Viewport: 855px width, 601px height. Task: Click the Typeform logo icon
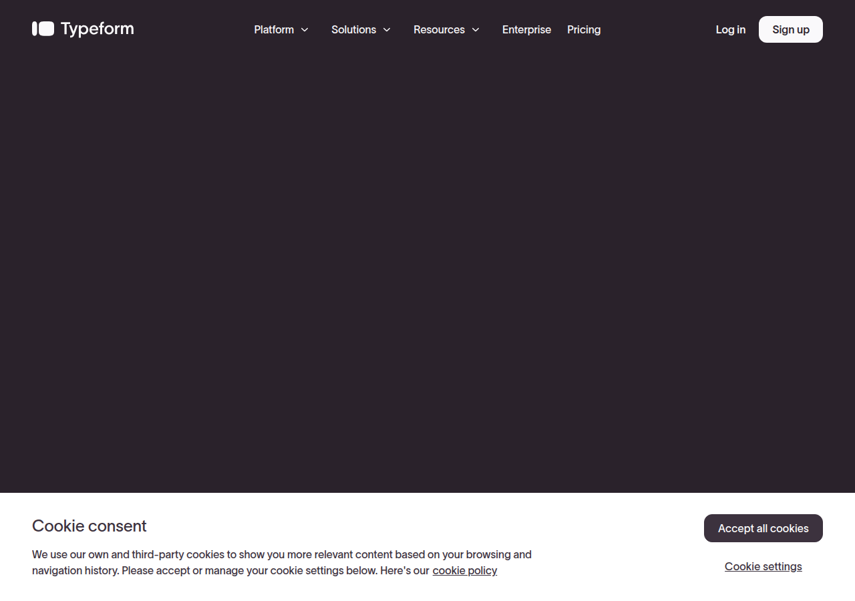[x=43, y=29]
